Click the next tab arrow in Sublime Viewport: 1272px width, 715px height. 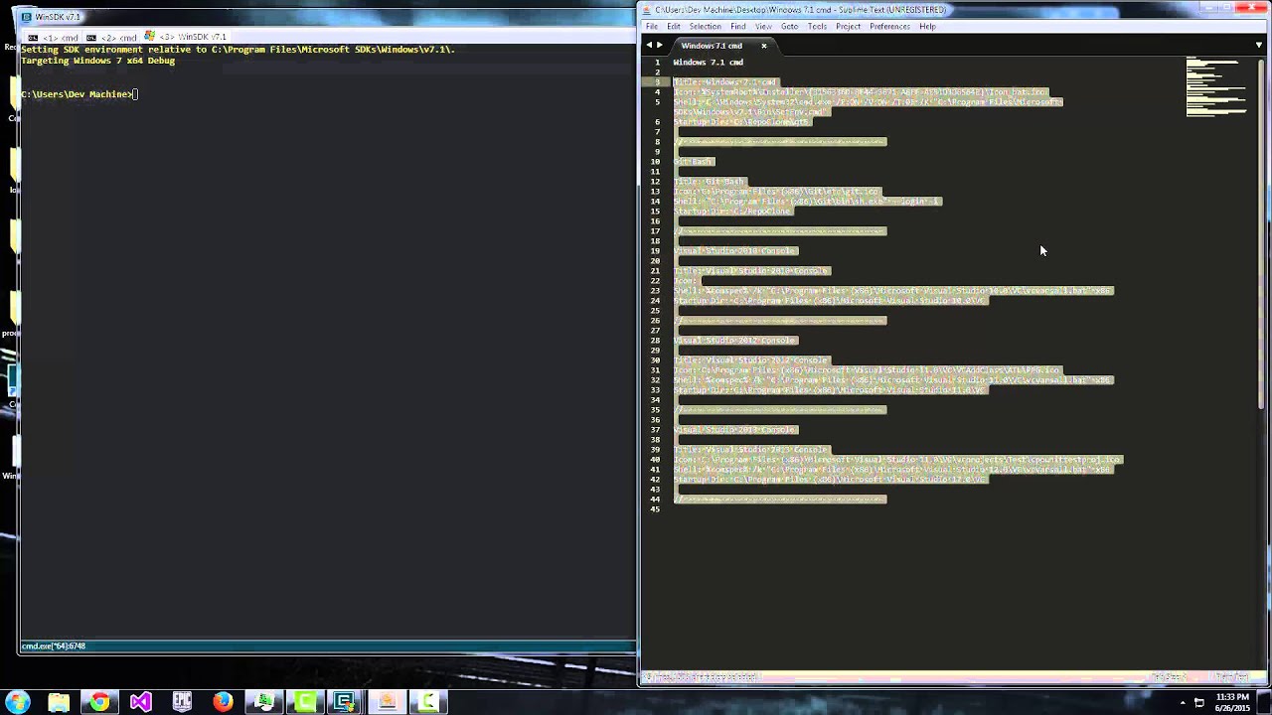pyautogui.click(x=659, y=46)
